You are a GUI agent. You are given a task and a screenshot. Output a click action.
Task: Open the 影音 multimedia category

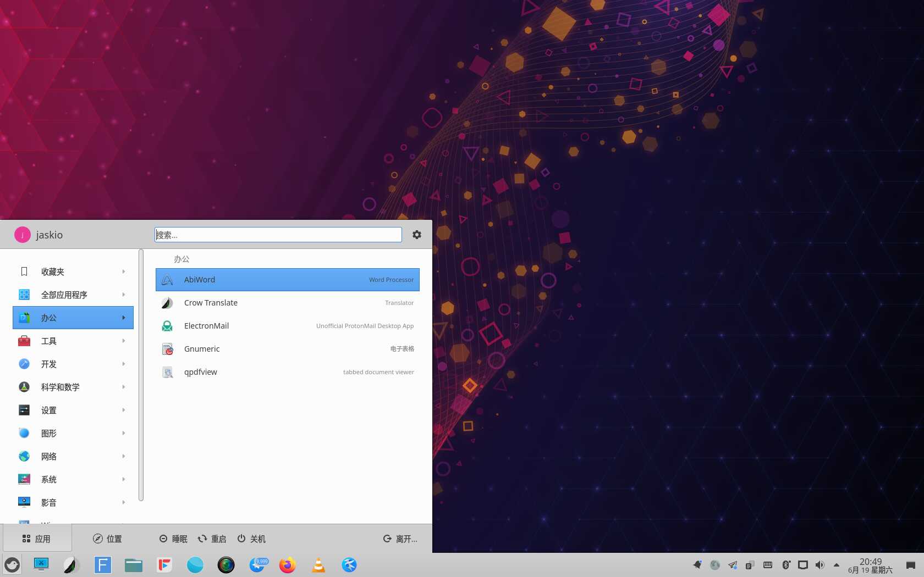73,502
